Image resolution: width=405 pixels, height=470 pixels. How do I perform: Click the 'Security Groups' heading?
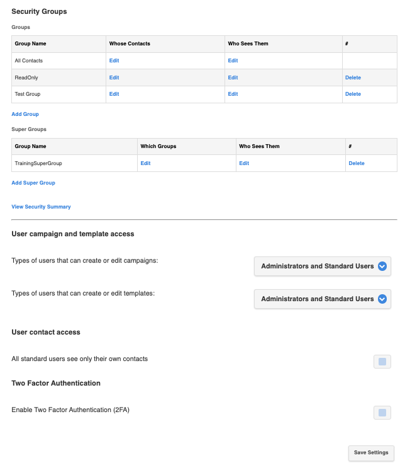(39, 11)
